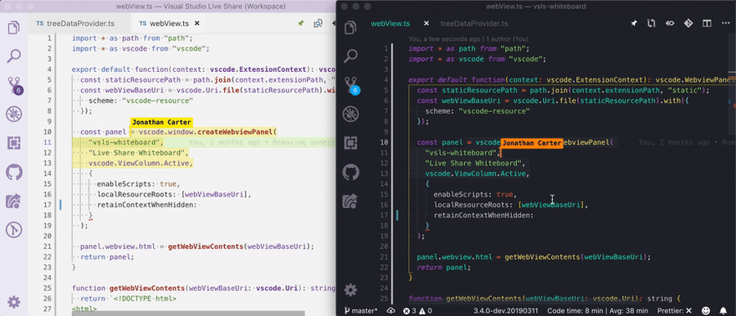Viewport: 736px width, 316px height.
Task: Open GitHub view in the light window
Action: click(x=13, y=172)
